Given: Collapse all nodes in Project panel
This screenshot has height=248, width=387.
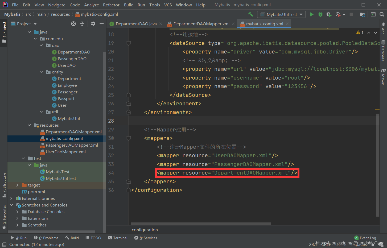Looking at the screenshot, I should point(82,24).
